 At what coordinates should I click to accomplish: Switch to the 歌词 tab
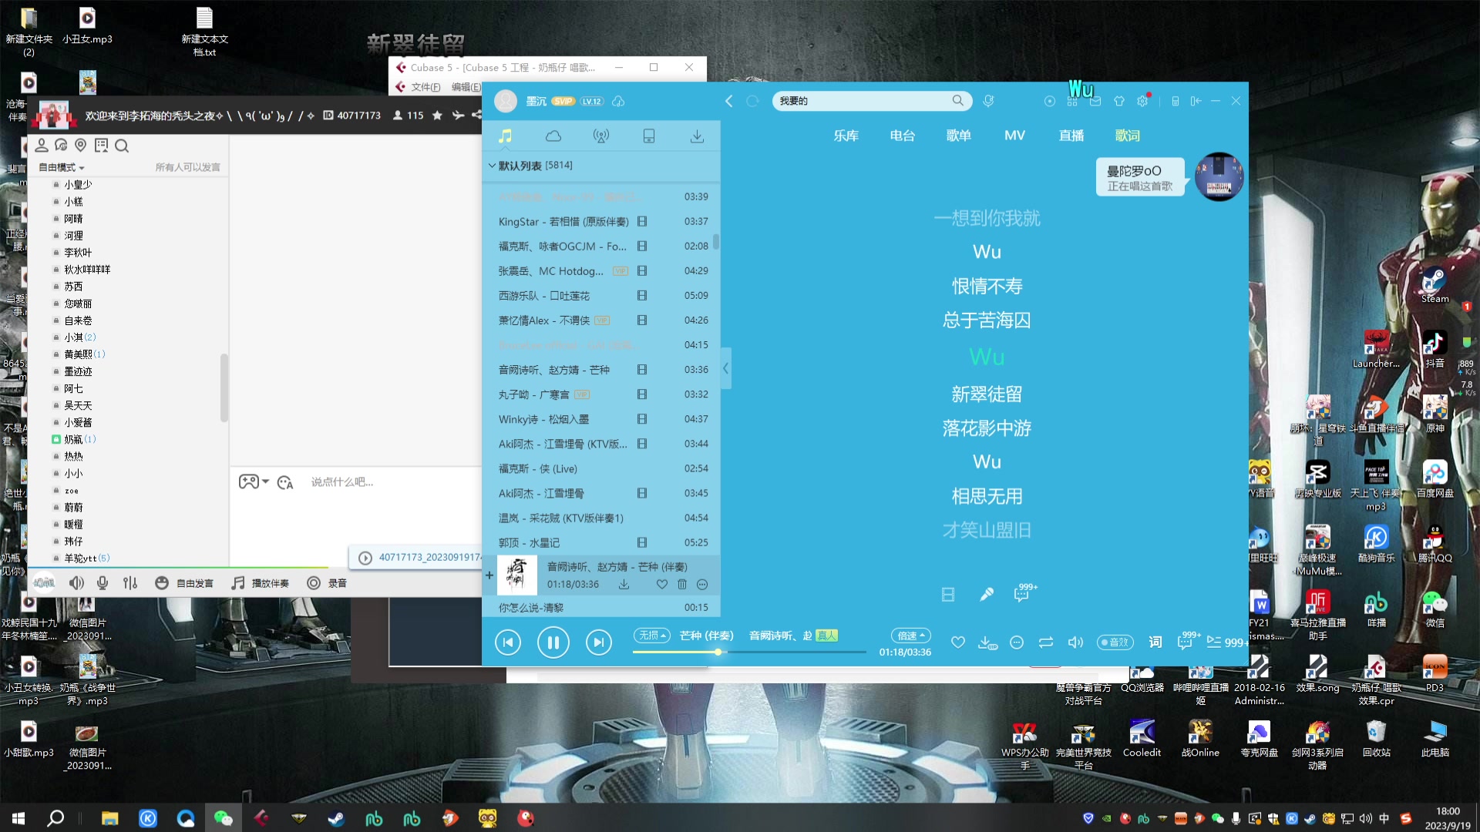(1128, 136)
